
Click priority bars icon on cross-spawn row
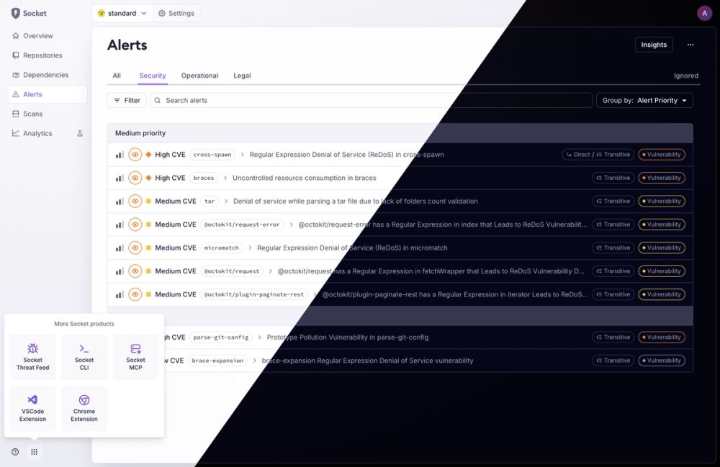coord(120,155)
